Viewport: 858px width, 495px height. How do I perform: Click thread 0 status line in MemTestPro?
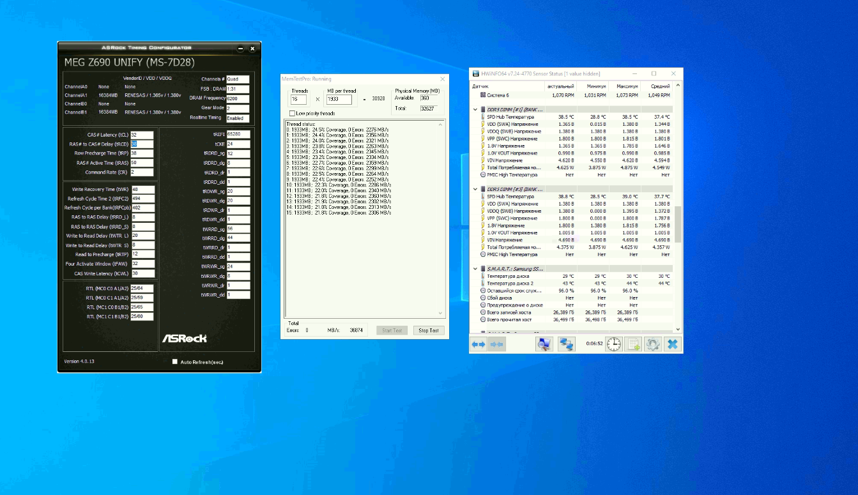[x=338, y=129]
